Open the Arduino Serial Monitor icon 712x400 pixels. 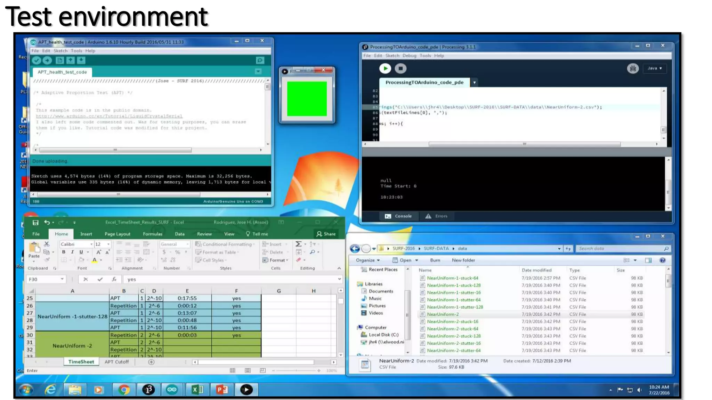point(260,60)
